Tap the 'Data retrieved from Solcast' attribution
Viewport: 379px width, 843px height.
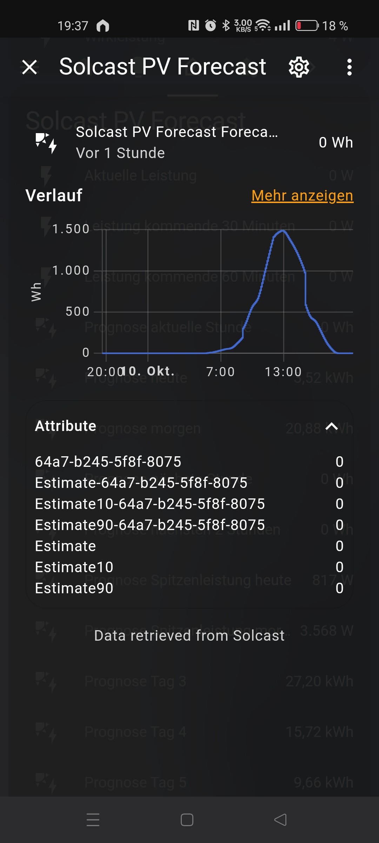[x=189, y=636]
